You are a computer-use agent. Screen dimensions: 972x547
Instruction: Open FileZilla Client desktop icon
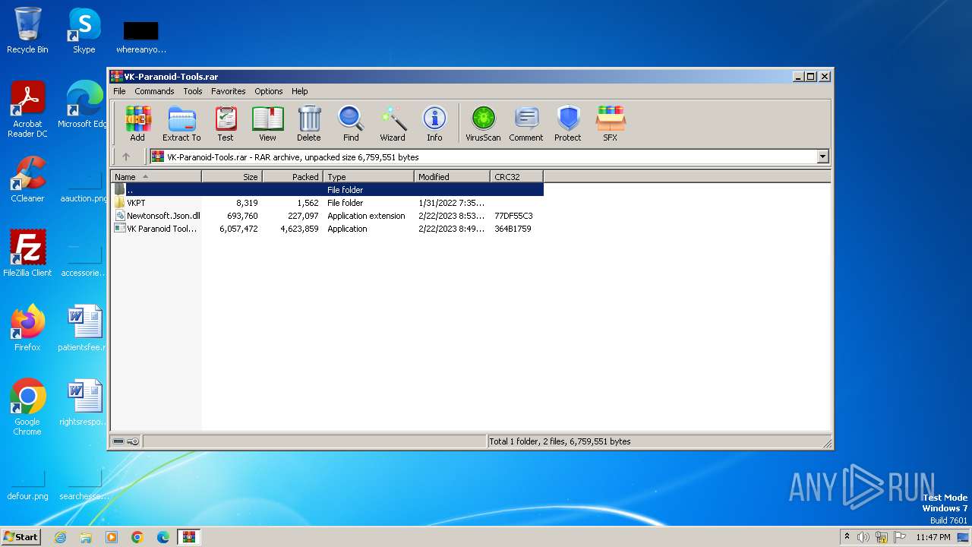pyautogui.click(x=27, y=254)
